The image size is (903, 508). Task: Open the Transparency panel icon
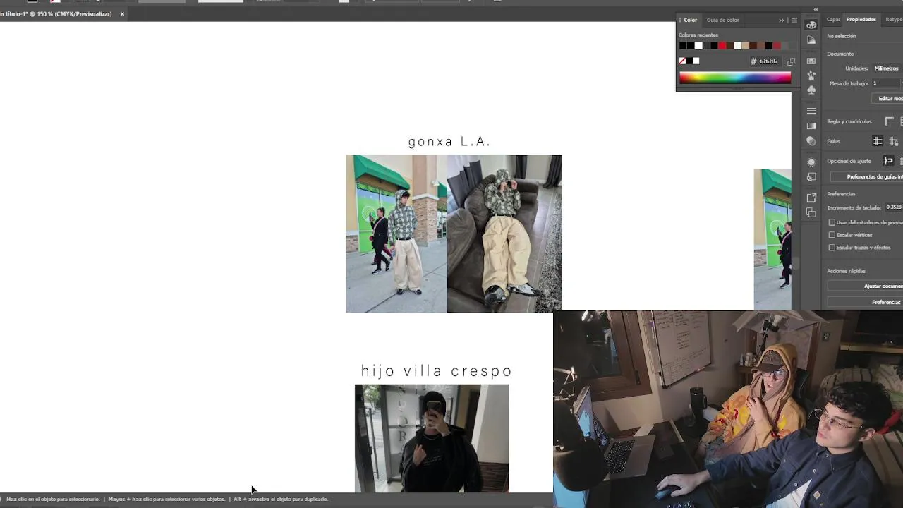[811, 141]
